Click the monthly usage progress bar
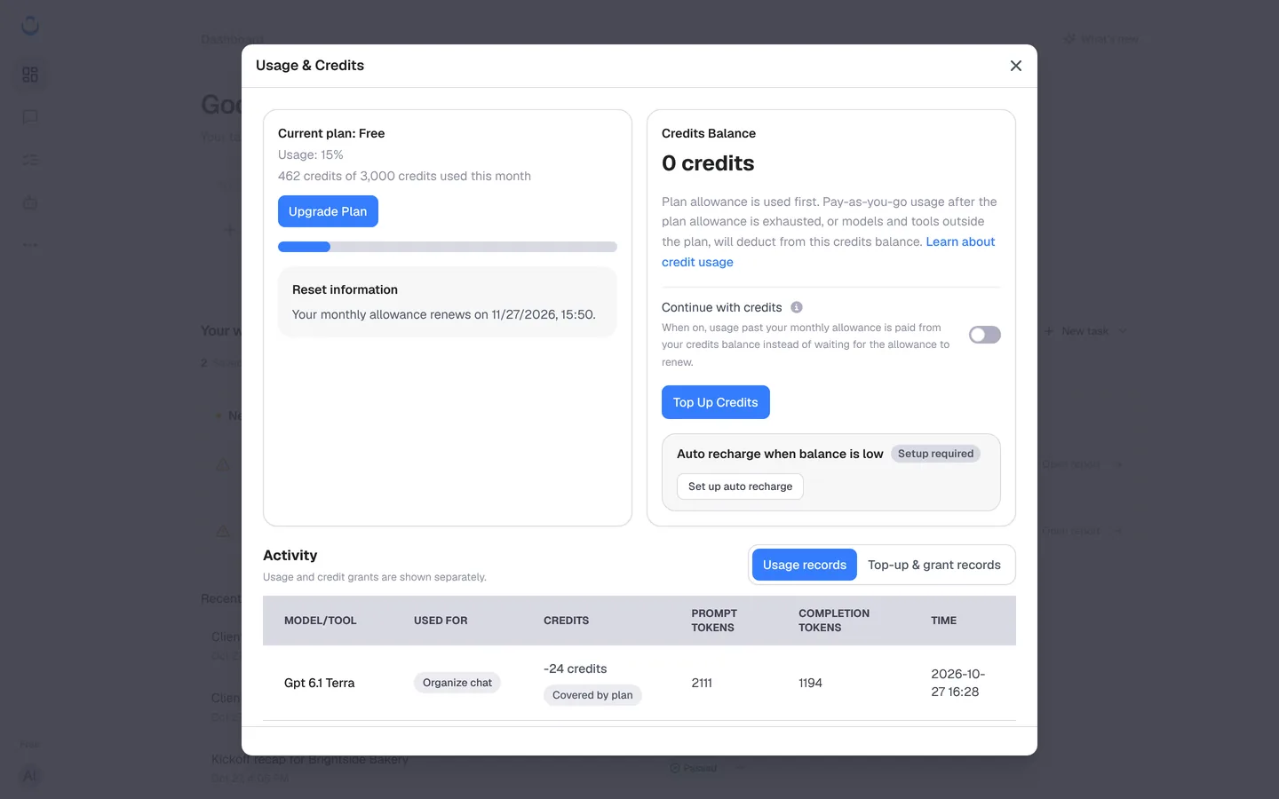This screenshot has width=1279, height=799. coord(448,247)
